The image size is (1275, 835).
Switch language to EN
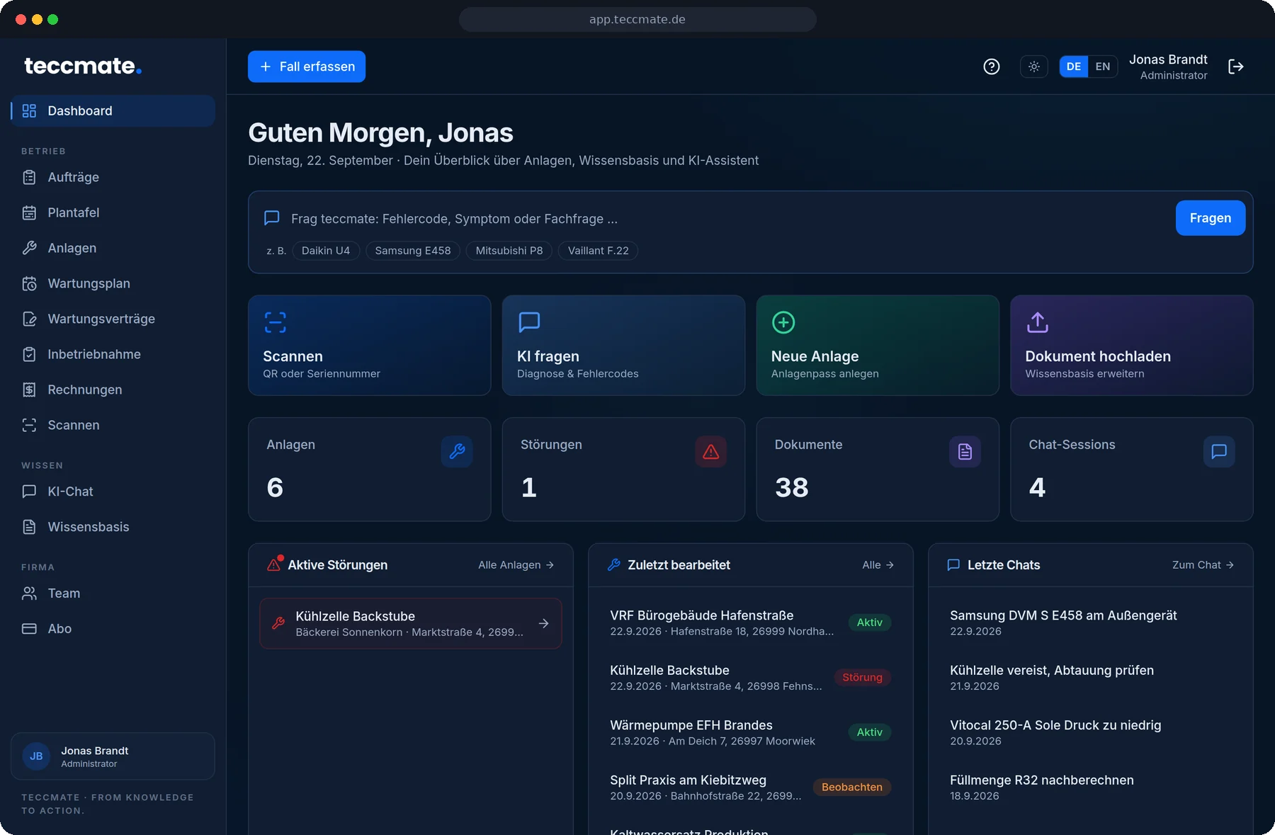(x=1103, y=67)
